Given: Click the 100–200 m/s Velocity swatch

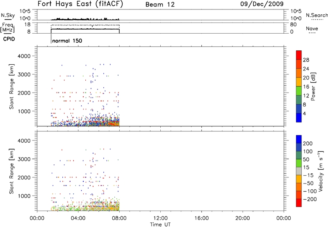Looking at the screenshot, I should point(299,147).
